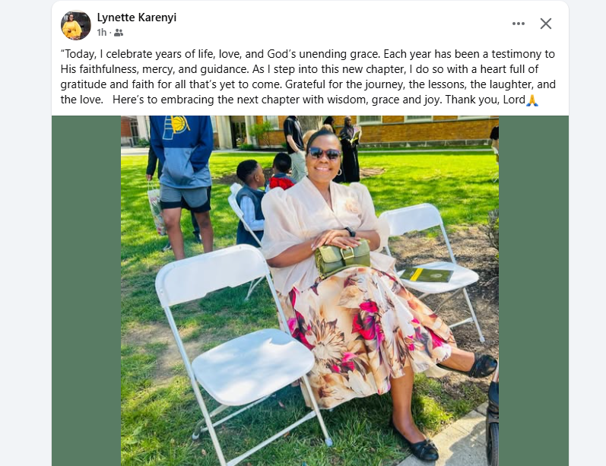Viewport: 606px width, 466px height.
Task: Click the green handbag in the photo
Action: point(342,257)
